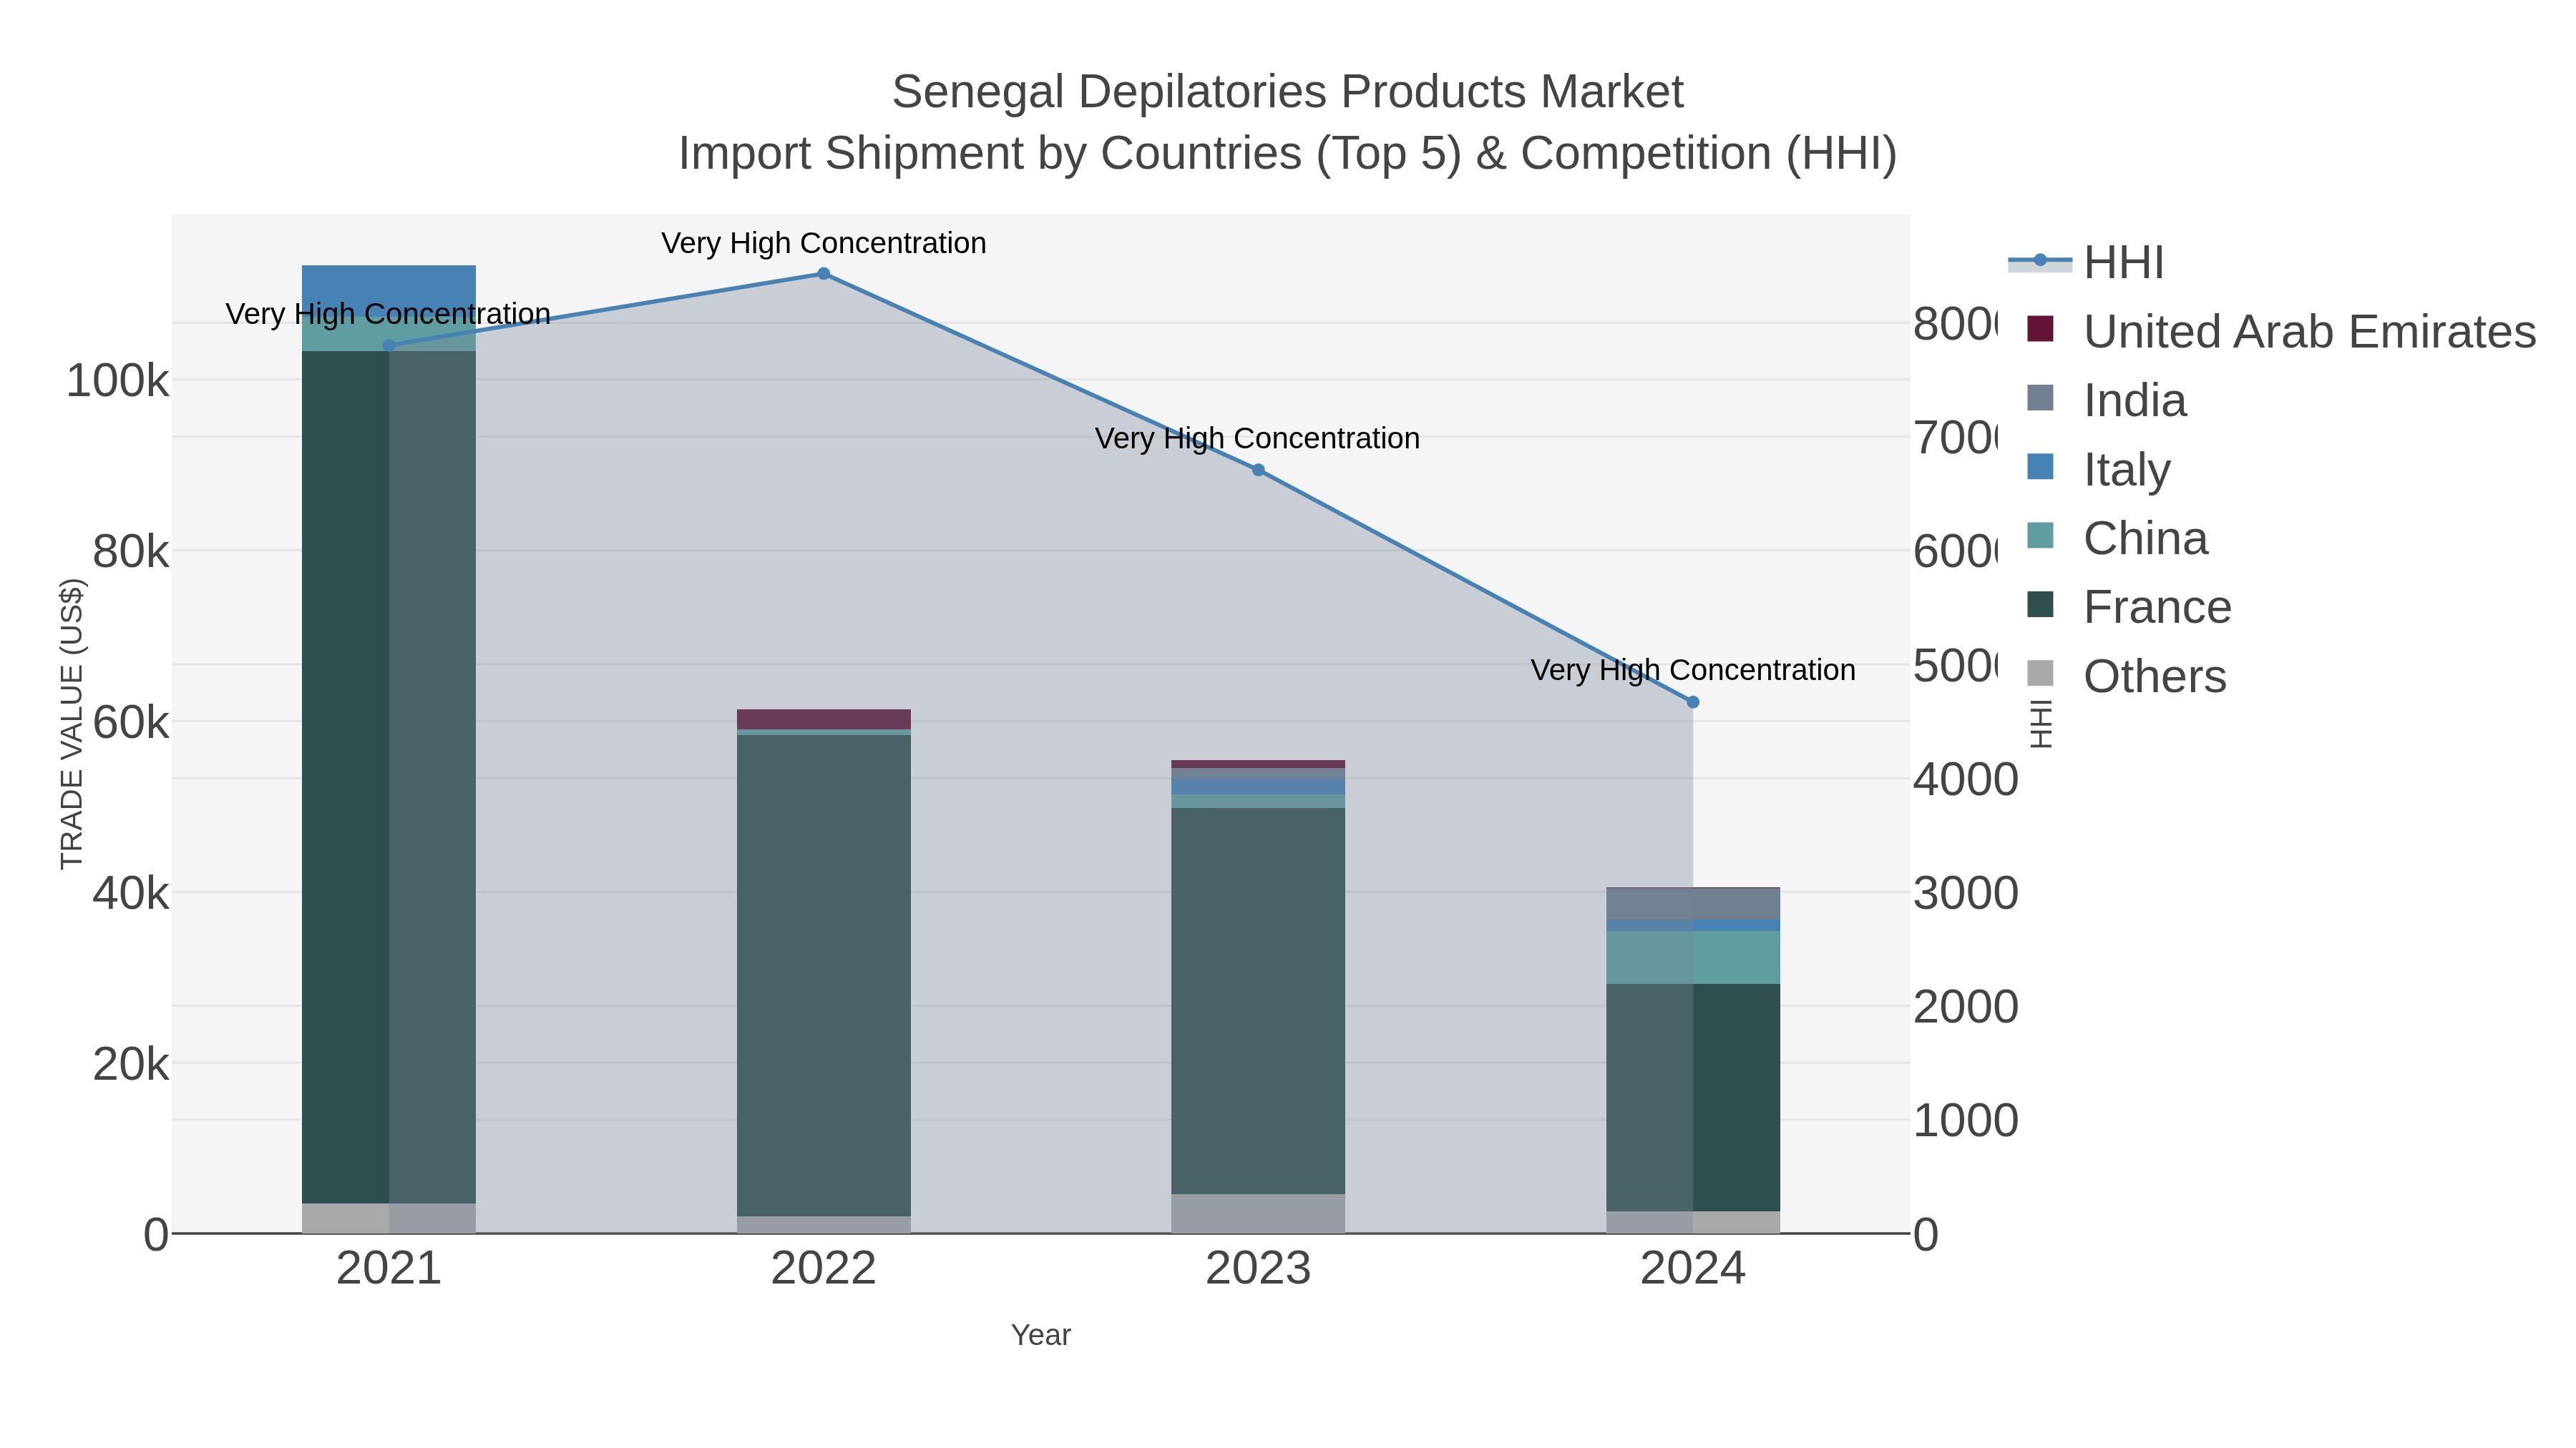Click the France legend color swatch
This screenshot has width=2576, height=1448.
(2040, 604)
